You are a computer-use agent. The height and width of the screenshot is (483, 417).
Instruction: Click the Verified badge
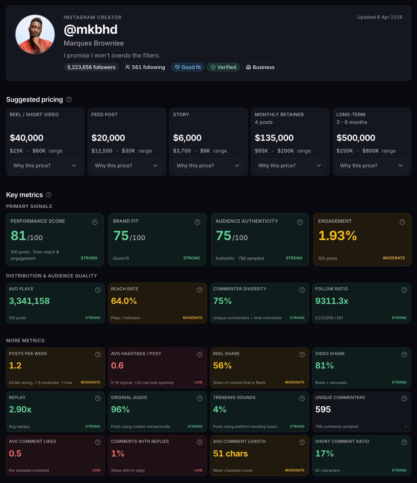[223, 67]
